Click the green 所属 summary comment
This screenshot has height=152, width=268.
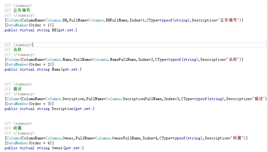coord(18,128)
